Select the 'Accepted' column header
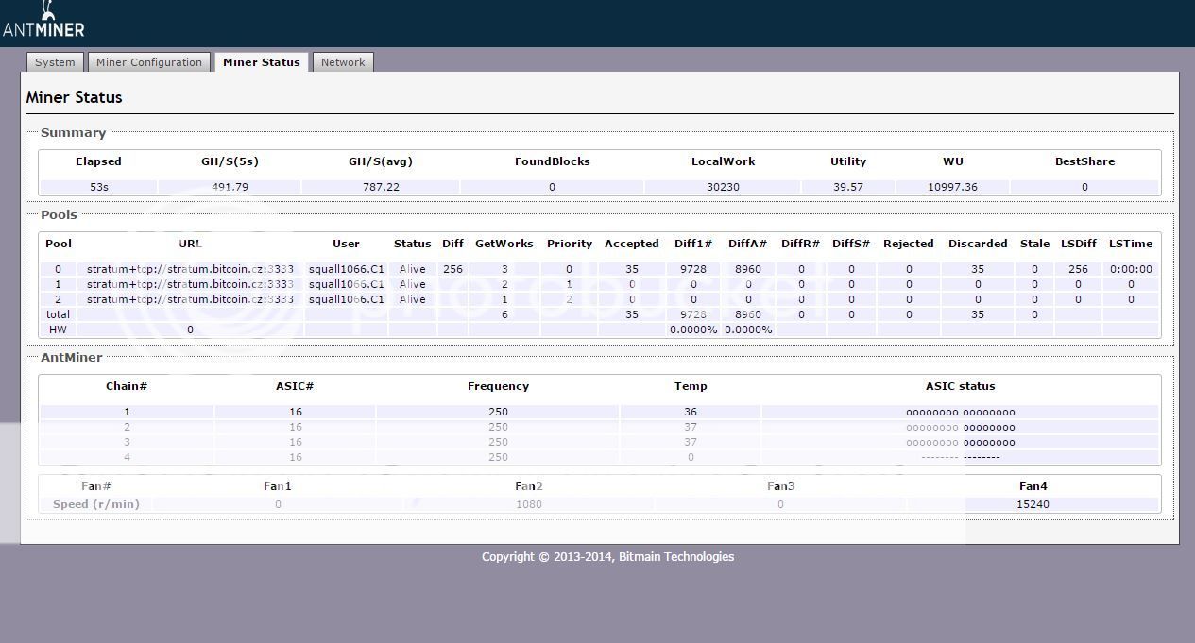 (632, 244)
